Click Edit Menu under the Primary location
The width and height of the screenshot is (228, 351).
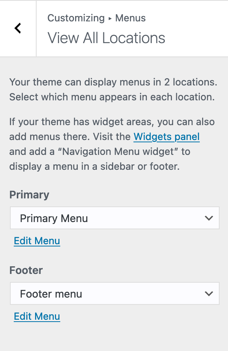pyautogui.click(x=37, y=241)
